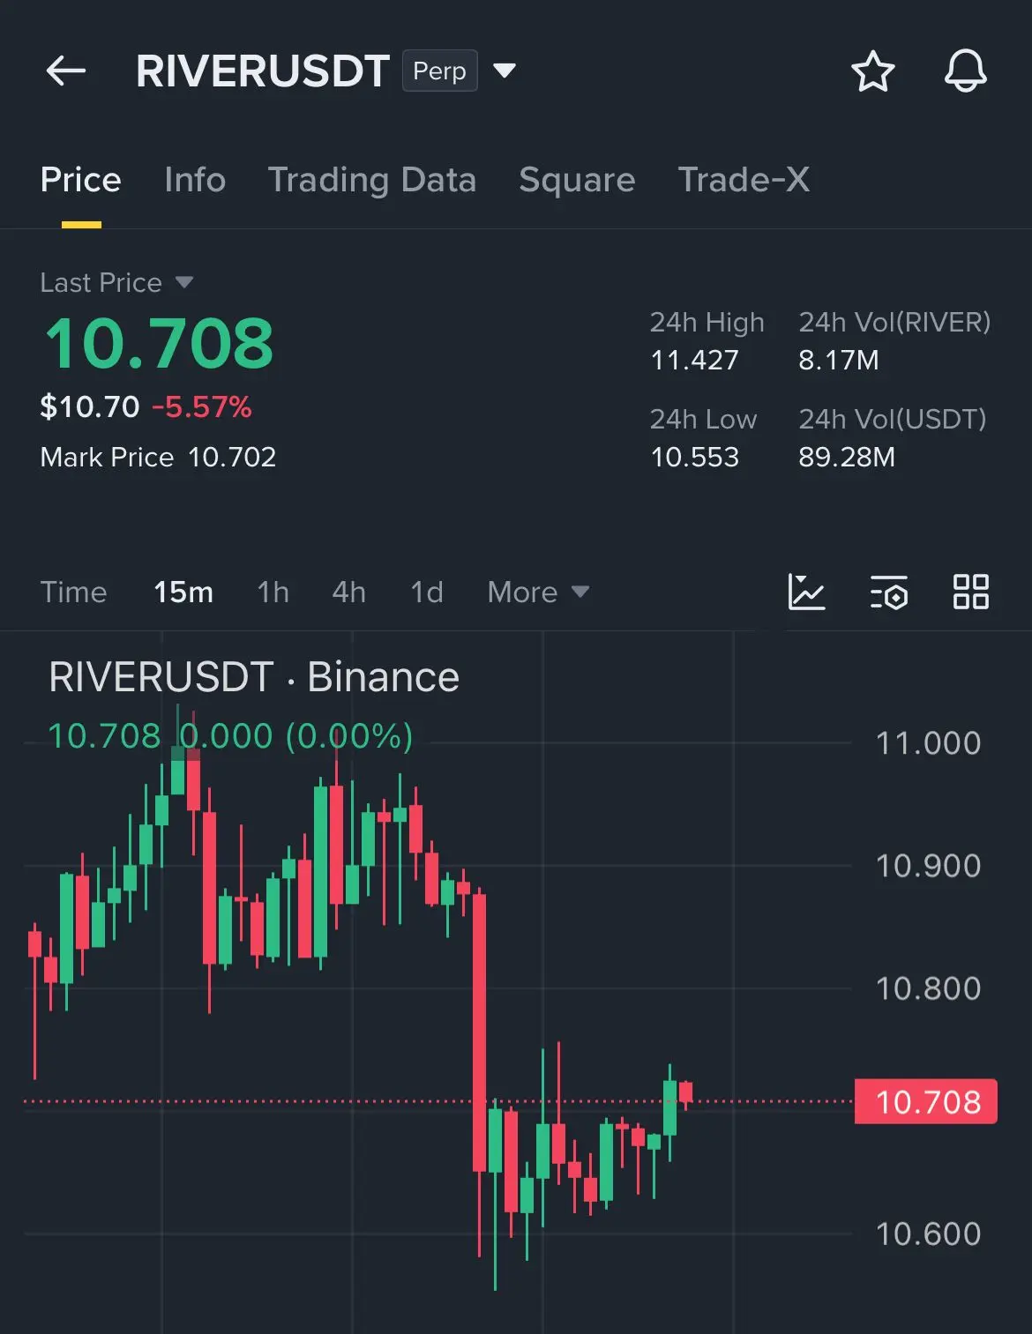Click the 10.900 price axis label
The width and height of the screenshot is (1032, 1334).
[x=928, y=865]
